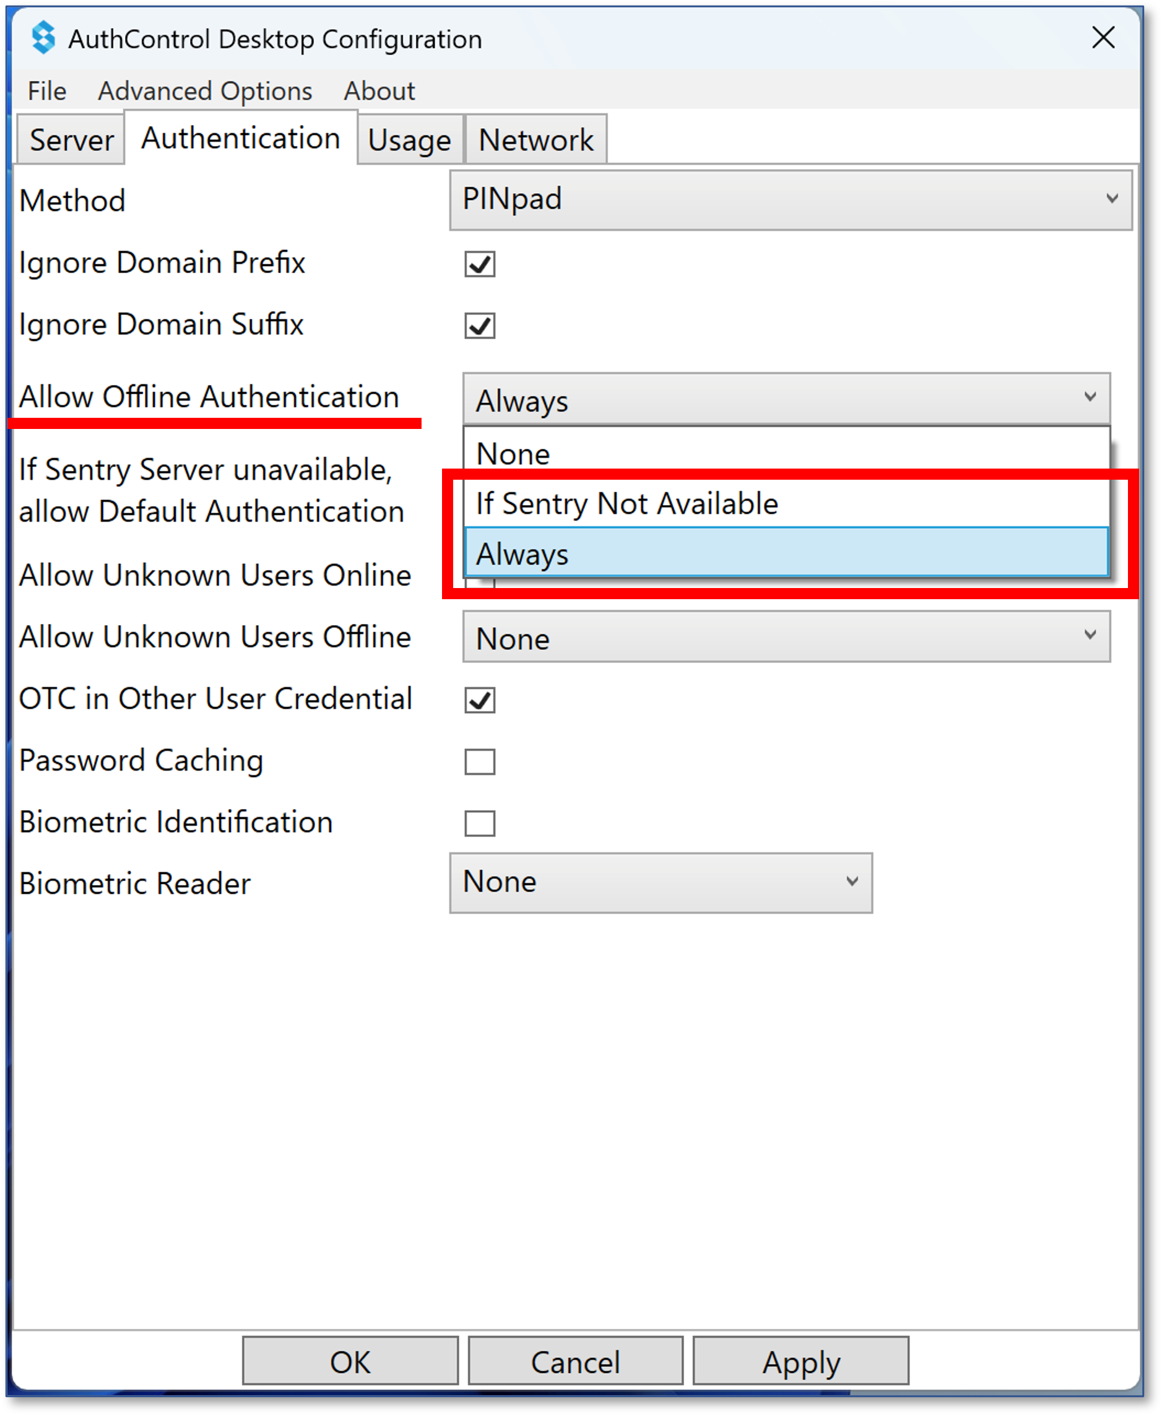The image size is (1162, 1415).
Task: Click the OK button
Action: [350, 1361]
